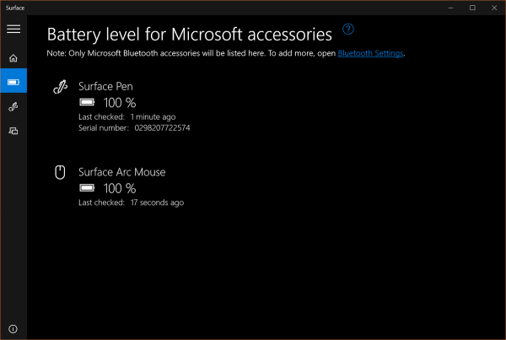Go to the Home page icon

click(x=13, y=58)
